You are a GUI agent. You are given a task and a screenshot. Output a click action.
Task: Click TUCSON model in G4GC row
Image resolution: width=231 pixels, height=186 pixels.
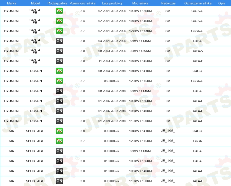coord(35,71)
